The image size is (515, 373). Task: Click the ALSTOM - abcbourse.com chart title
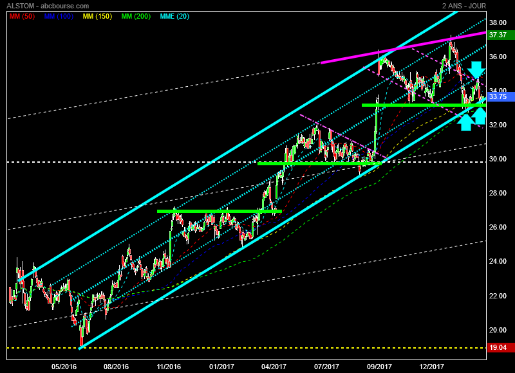click(48, 6)
